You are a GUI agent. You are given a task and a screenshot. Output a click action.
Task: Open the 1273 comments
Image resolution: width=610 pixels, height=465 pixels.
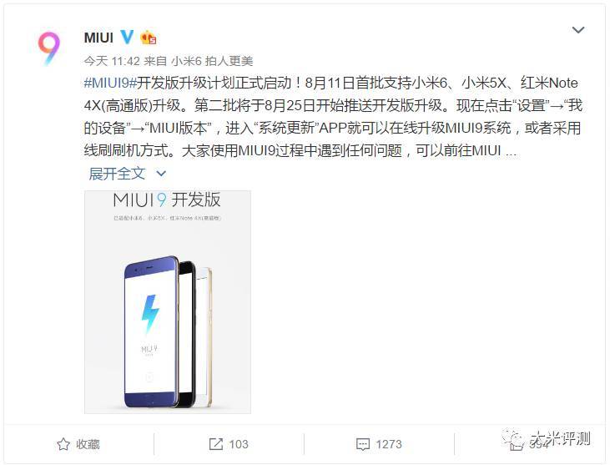(389, 444)
